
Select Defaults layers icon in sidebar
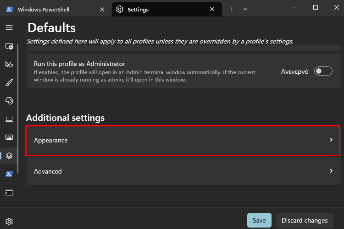point(9,156)
